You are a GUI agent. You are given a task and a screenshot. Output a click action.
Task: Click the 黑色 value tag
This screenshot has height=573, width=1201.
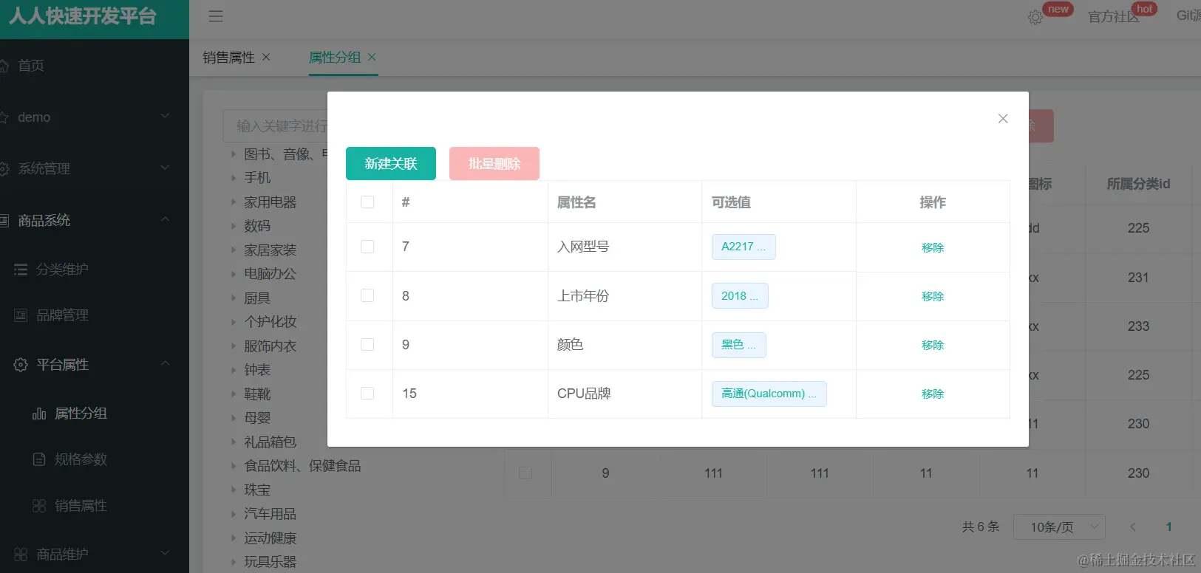[739, 345]
